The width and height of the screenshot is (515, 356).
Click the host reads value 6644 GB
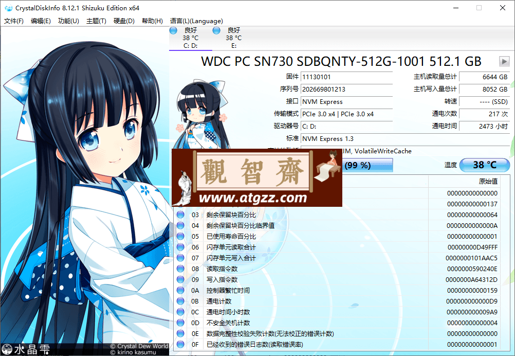tap(484, 77)
